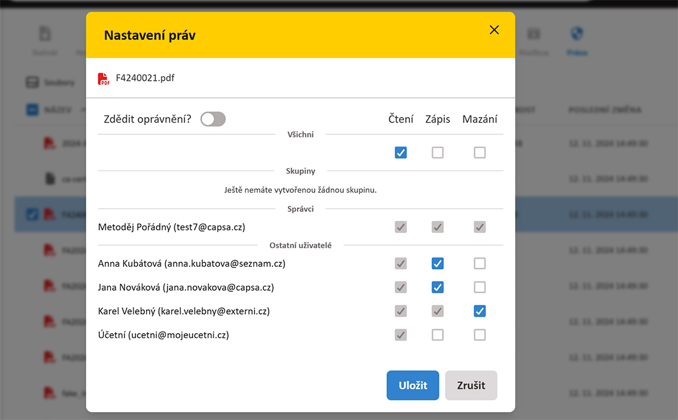Uncheck Zápis for Anna Kubátová
The width and height of the screenshot is (678, 420).
(x=438, y=264)
